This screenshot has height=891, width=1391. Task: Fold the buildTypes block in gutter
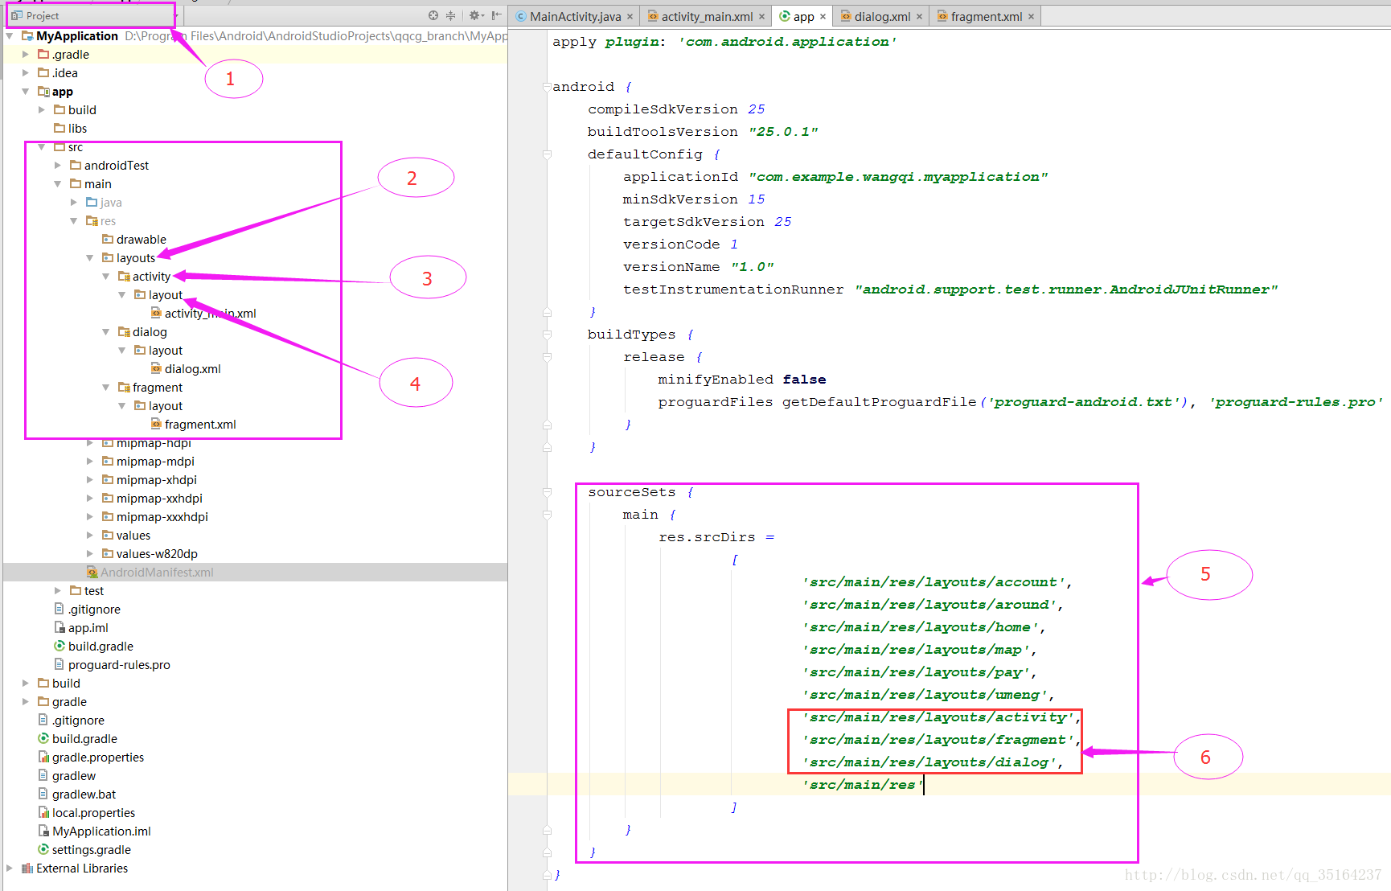[x=547, y=335]
